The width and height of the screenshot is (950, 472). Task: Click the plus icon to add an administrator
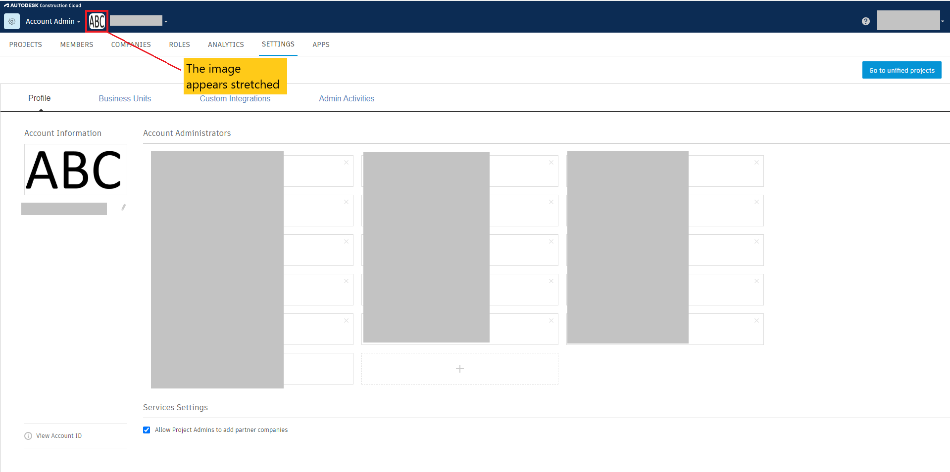[459, 368]
